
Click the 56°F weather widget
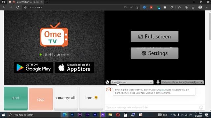coord(163,115)
